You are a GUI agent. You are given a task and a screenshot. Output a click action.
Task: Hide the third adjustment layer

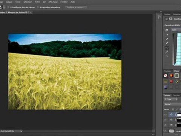coord(166,125)
